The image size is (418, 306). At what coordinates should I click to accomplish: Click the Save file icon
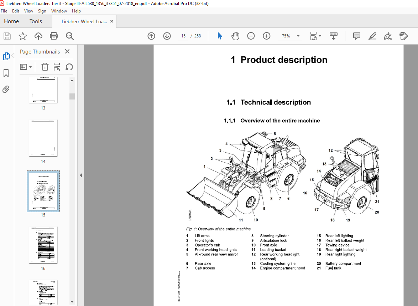(7, 36)
